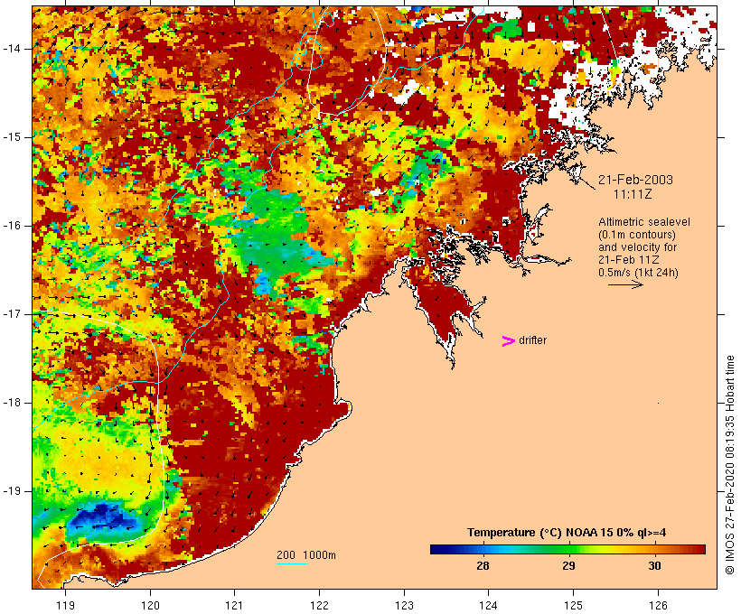This screenshot has height=614, width=741.
Task: Click the -16 latitude axis label
Action: pyautogui.click(x=12, y=226)
